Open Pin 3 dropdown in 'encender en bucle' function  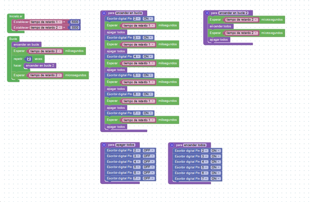coord(136,38)
